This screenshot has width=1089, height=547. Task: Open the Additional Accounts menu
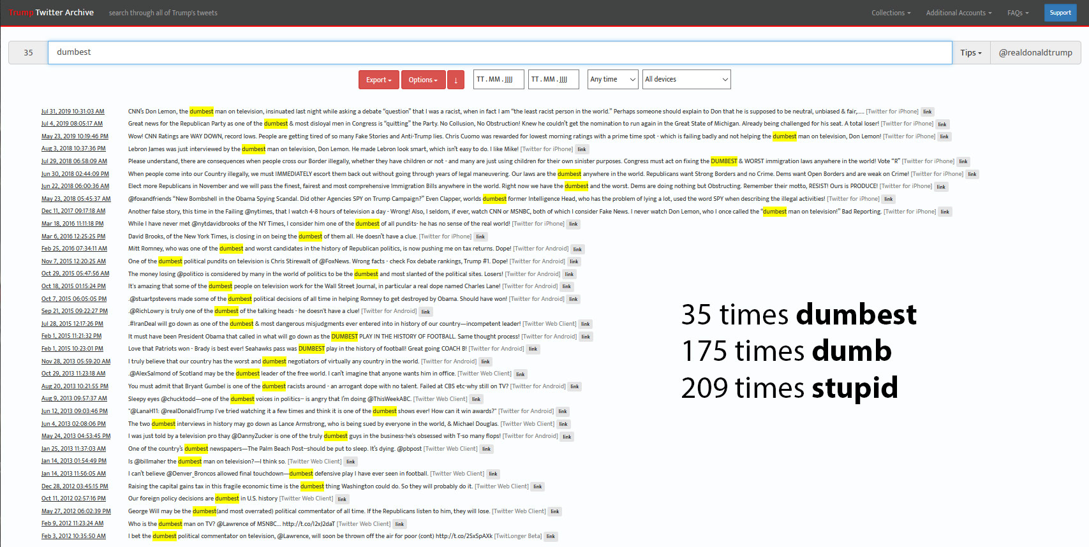click(958, 13)
